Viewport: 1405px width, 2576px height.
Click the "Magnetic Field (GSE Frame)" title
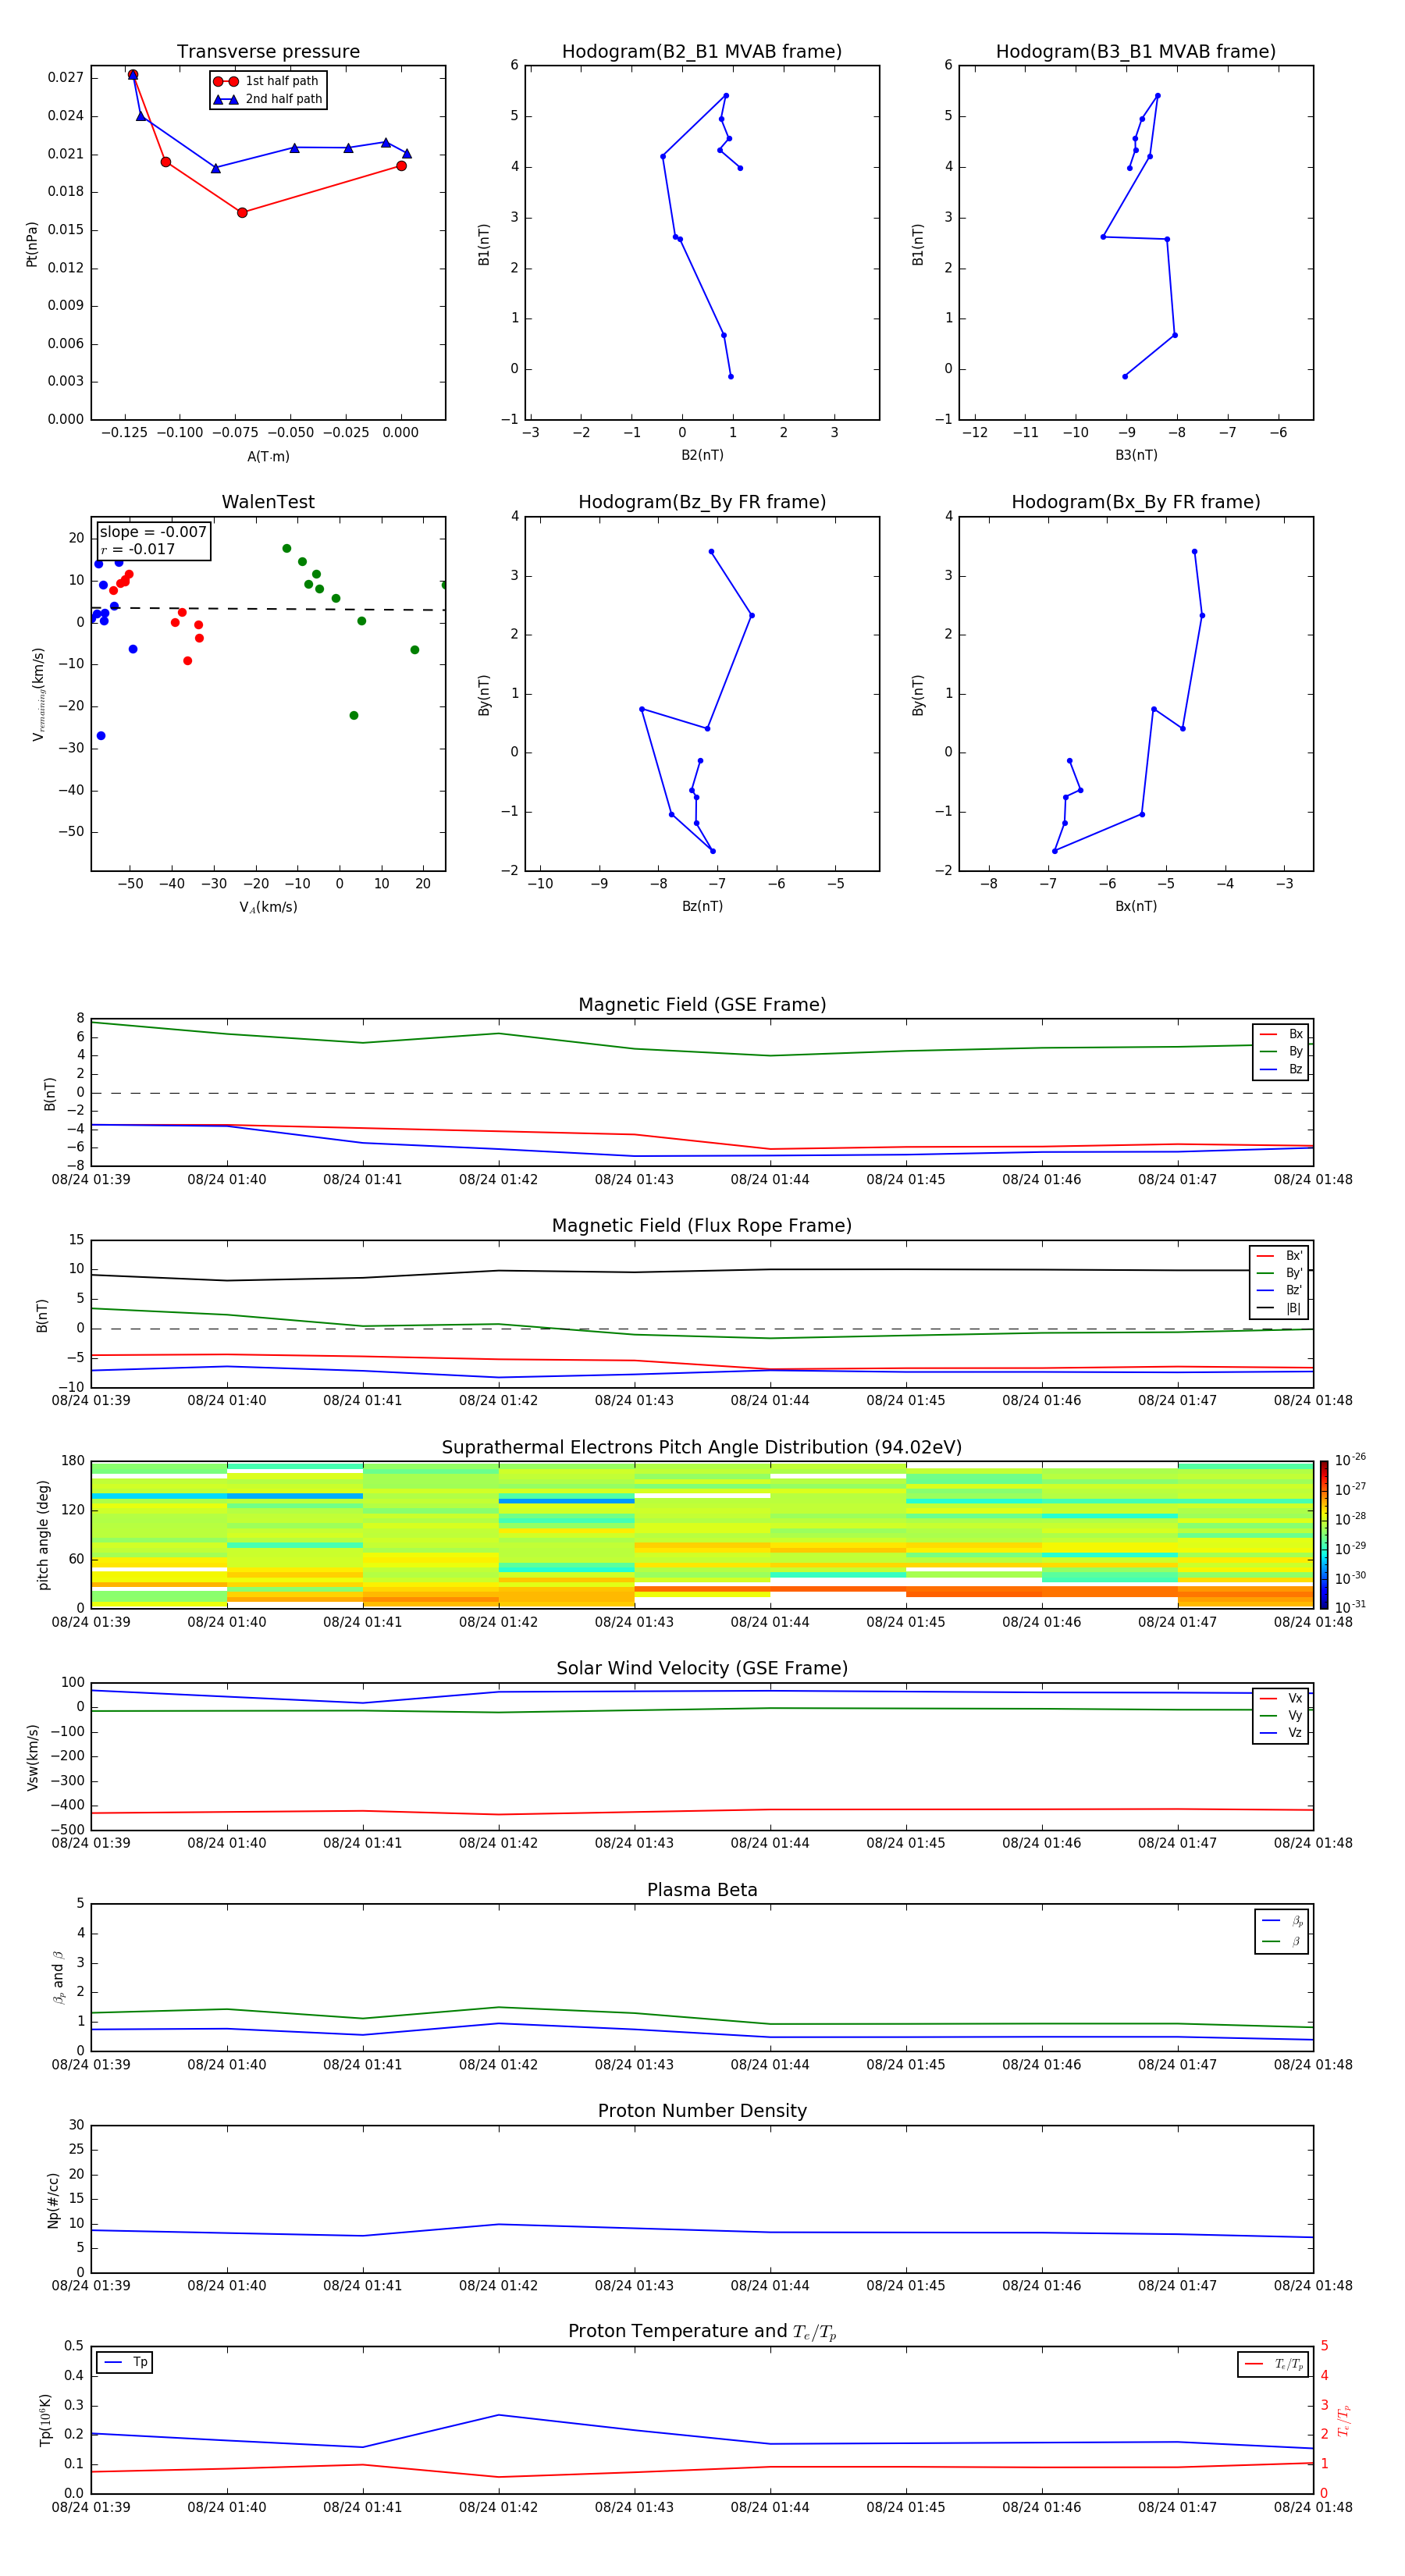click(x=702, y=1005)
